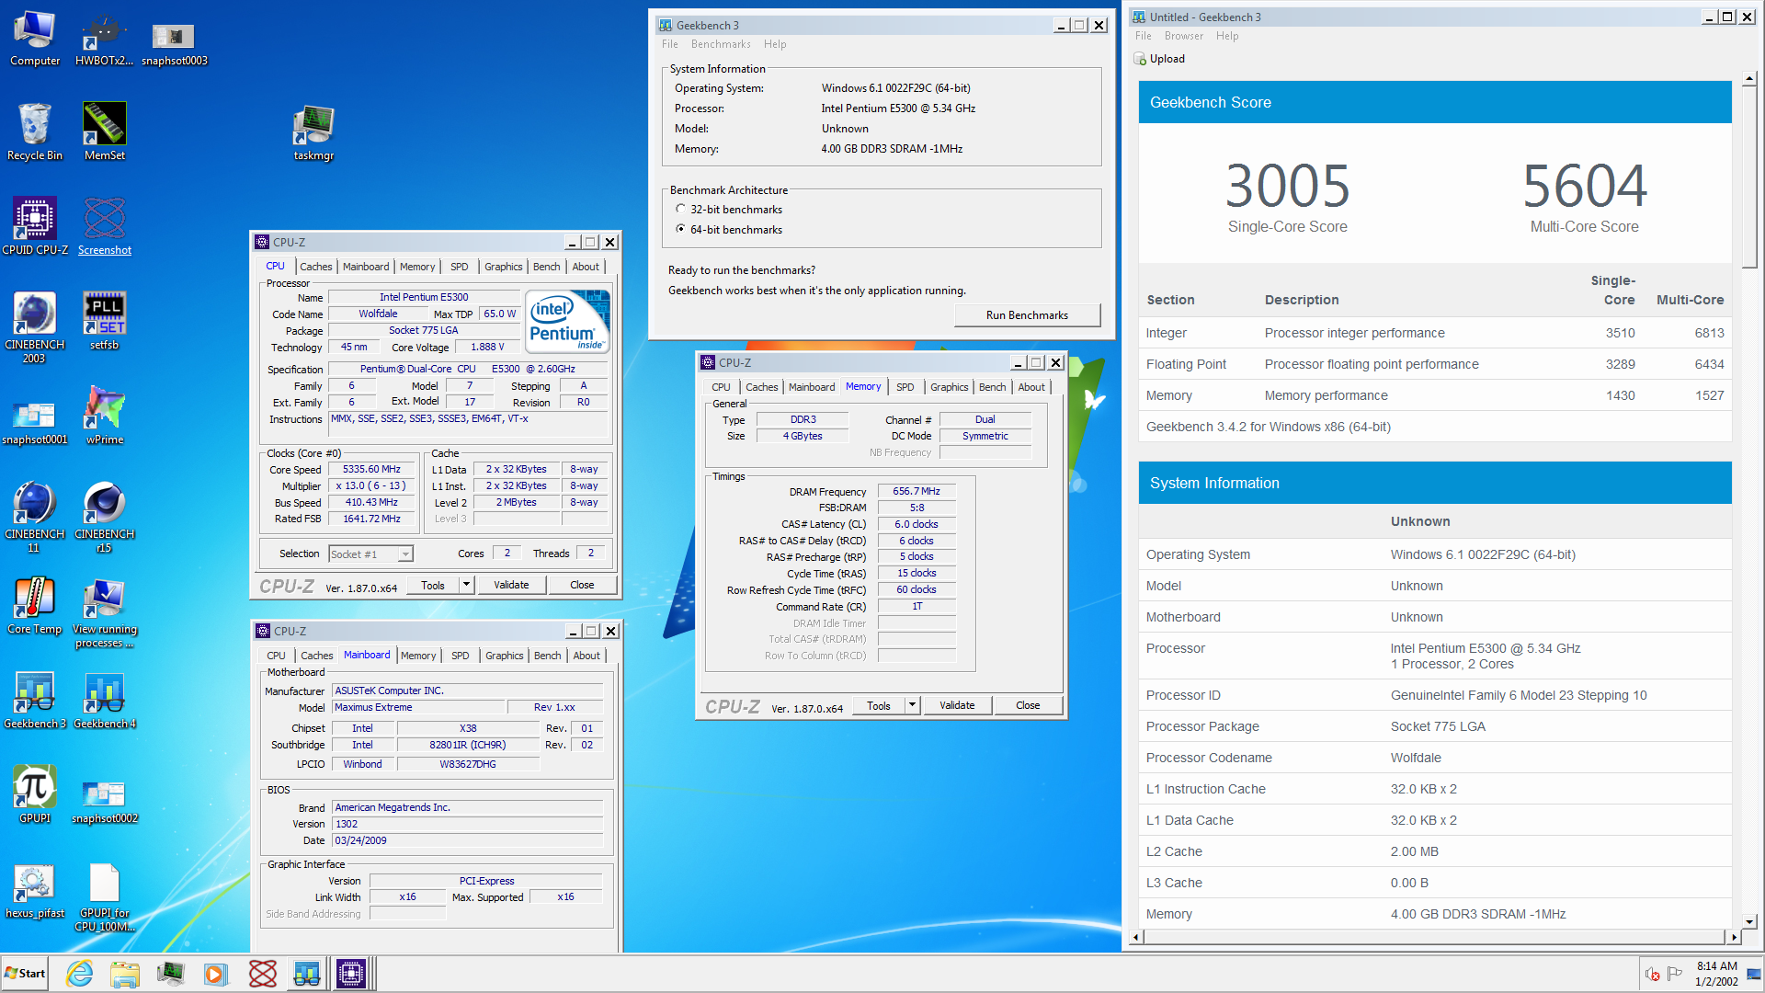Open the CPU-Z taskbar button
The image size is (1765, 993).
(x=351, y=974)
